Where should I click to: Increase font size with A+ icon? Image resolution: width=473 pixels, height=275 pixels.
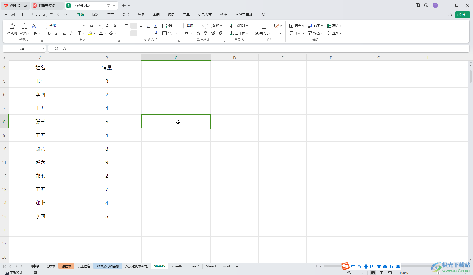coord(108,26)
